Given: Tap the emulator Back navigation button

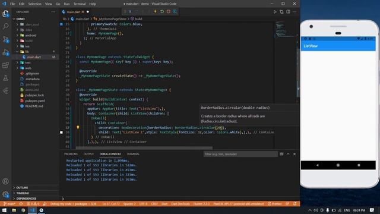Looking at the screenshot, I should tap(318, 165).
